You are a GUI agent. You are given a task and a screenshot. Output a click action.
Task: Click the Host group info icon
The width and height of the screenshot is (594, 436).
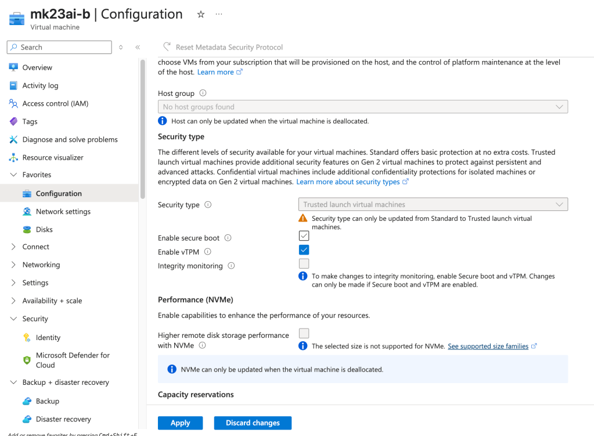(x=203, y=93)
